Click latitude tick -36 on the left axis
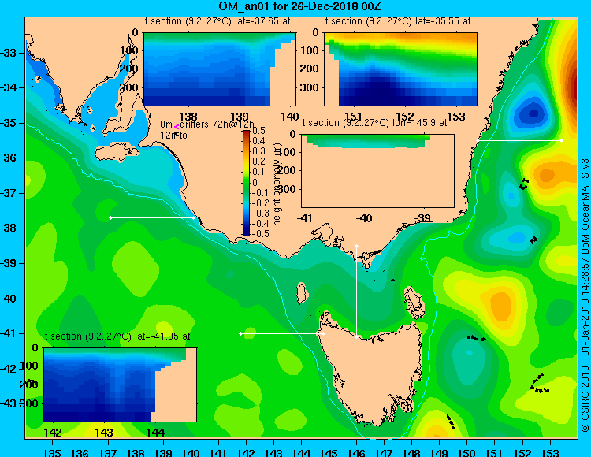Image resolution: width=591 pixels, height=457 pixels. point(9,158)
